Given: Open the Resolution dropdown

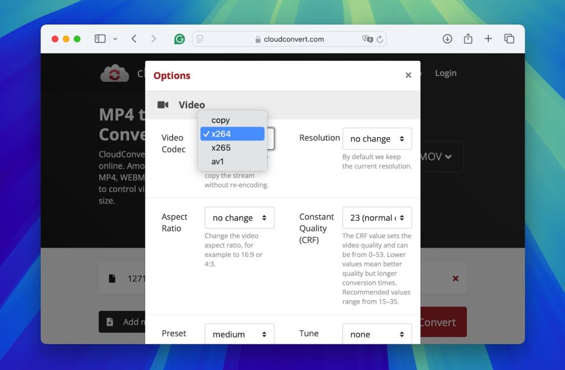Looking at the screenshot, I should point(377,139).
